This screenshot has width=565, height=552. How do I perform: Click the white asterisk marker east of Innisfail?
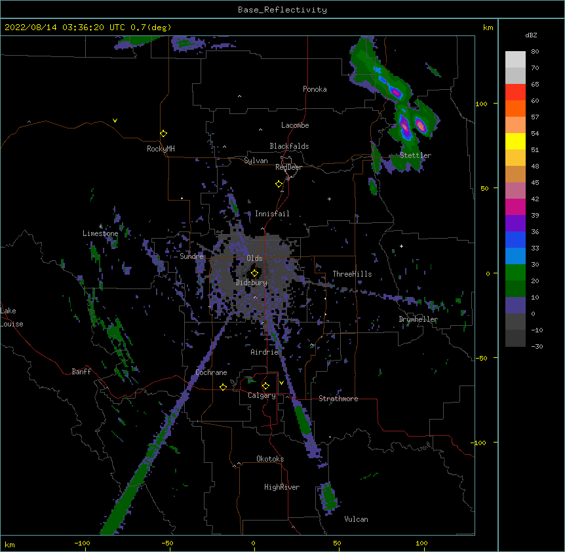tap(329, 199)
